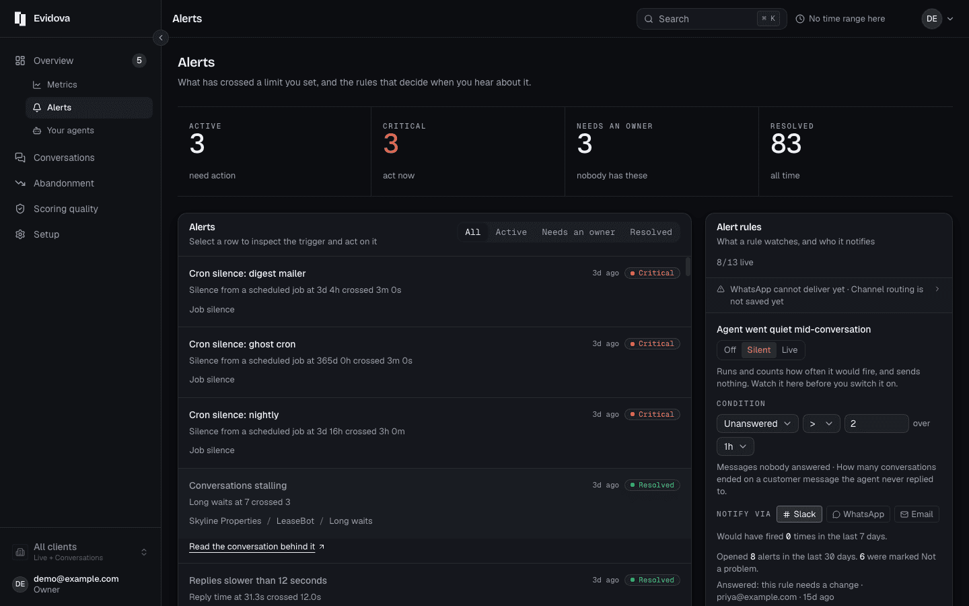The image size is (969, 606).
Task: Filter alerts to the Active tab
Action: coord(511,232)
